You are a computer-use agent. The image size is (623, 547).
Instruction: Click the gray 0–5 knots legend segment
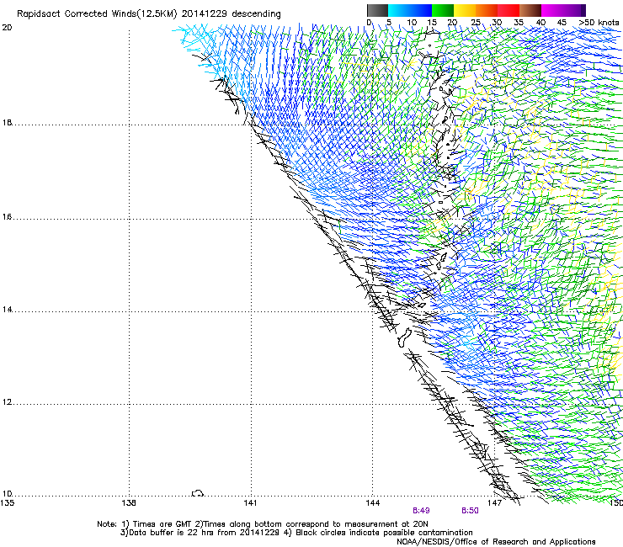coord(377,10)
